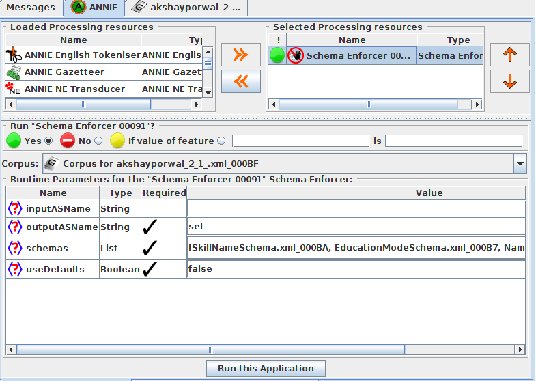Click loaded resources vertical scrollbar up arrow
The height and width of the screenshot is (381, 536).
pyautogui.click(x=208, y=52)
